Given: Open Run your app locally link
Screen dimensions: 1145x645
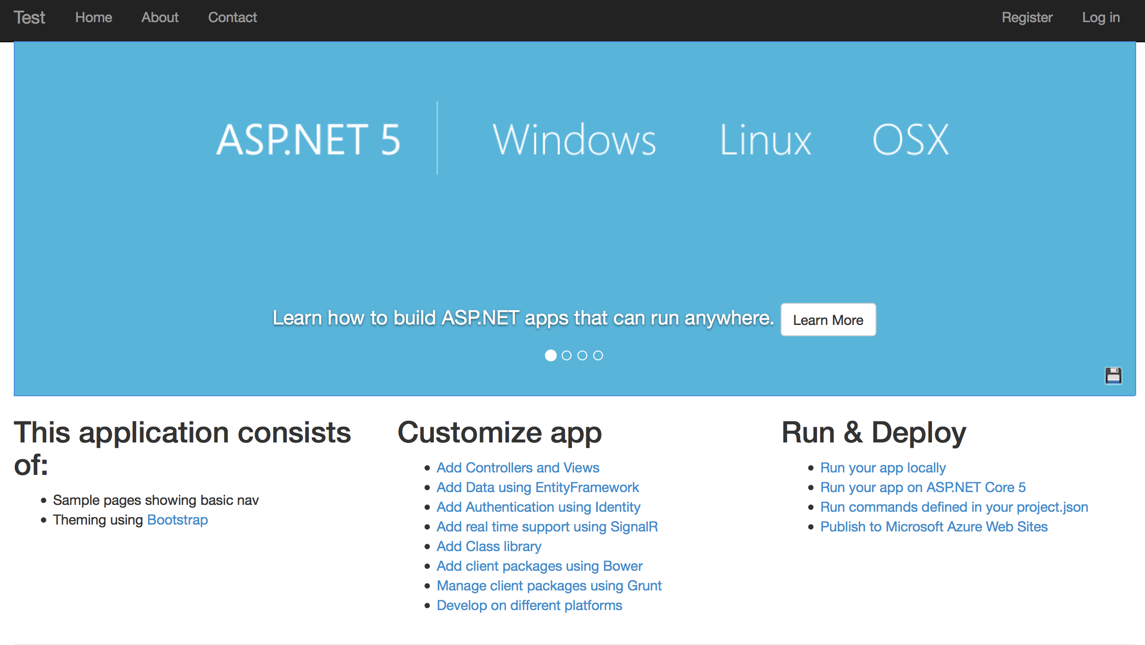Looking at the screenshot, I should 883,468.
